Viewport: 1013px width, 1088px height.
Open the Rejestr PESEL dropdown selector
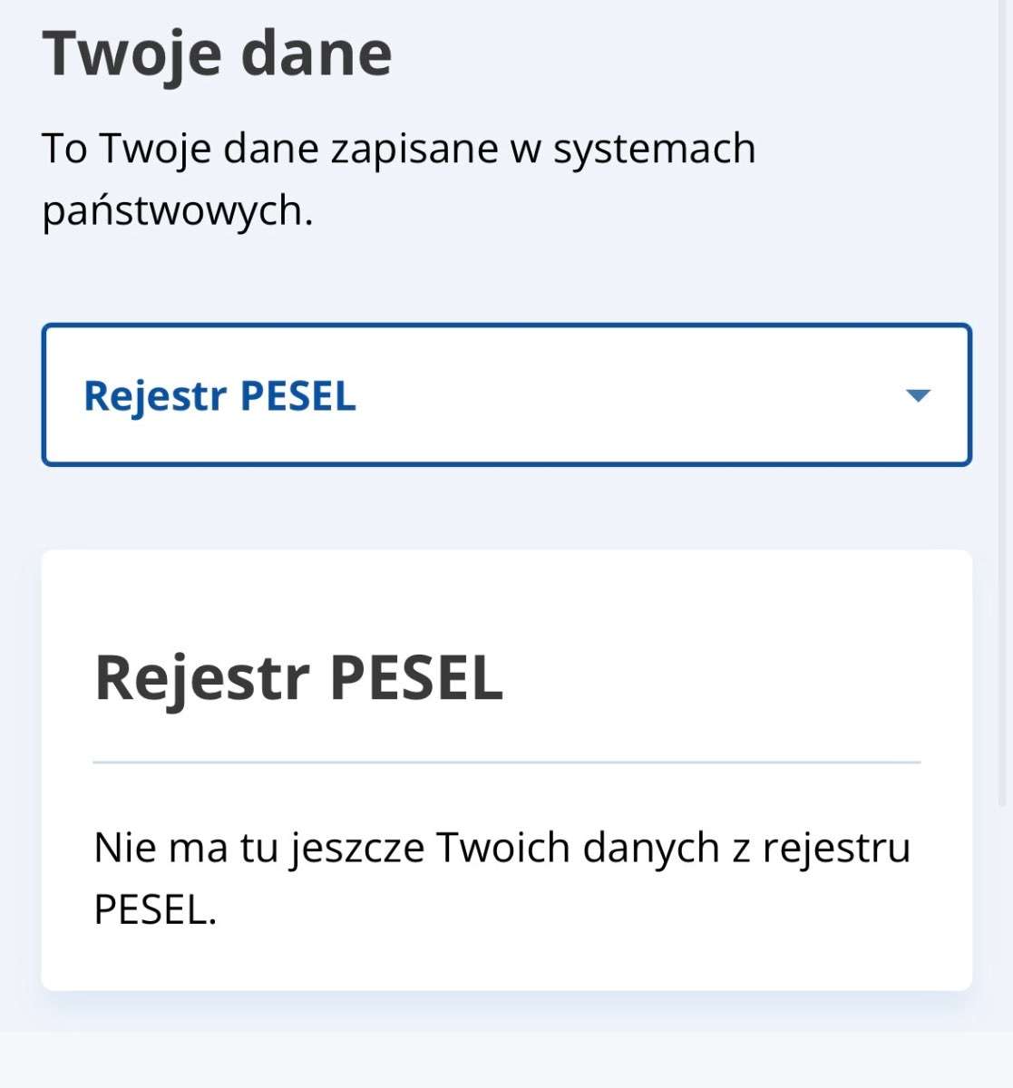click(506, 394)
